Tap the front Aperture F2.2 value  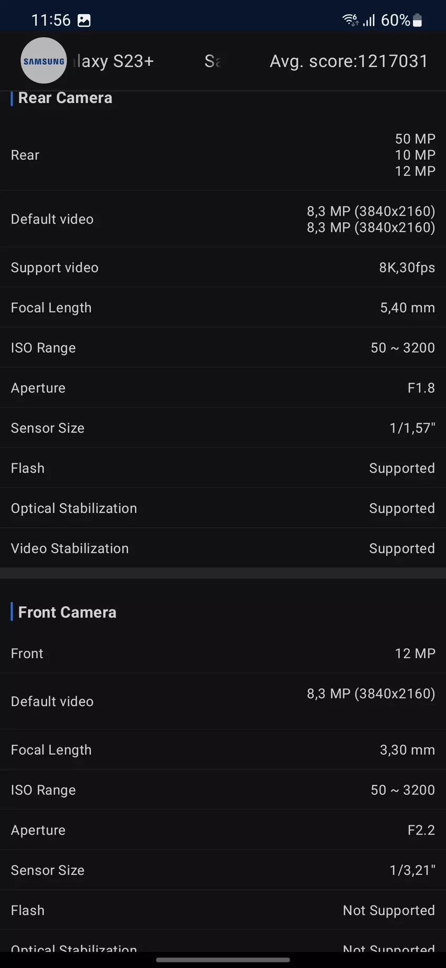pyautogui.click(x=421, y=830)
